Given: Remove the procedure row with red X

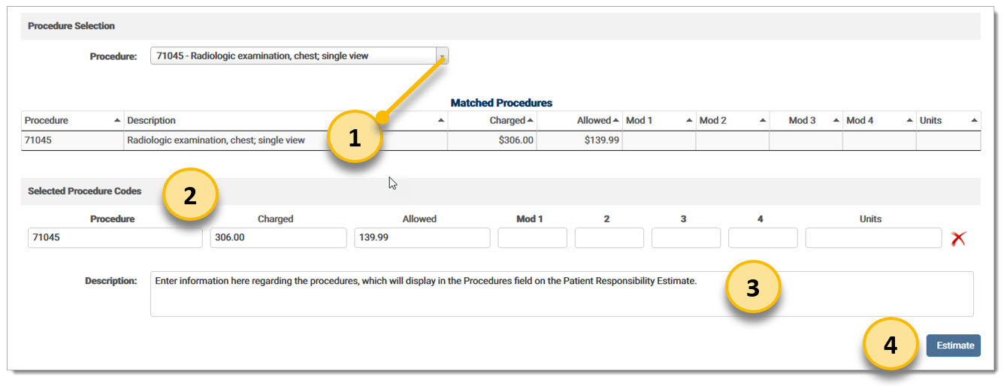Looking at the screenshot, I should click(957, 239).
